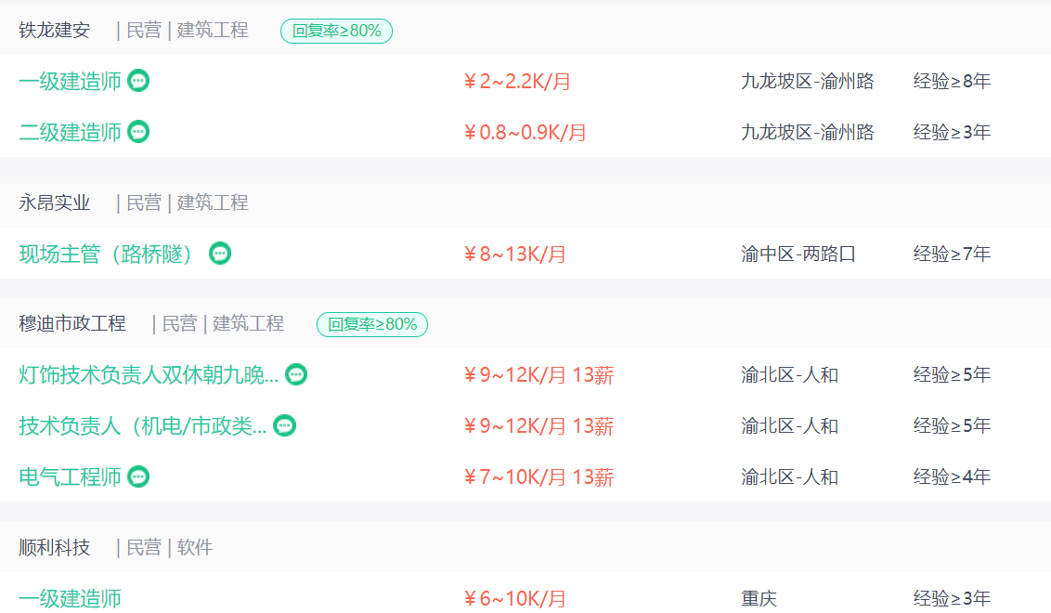Image resolution: width=1051 pixels, height=613 pixels.
Task: Open chat icon beside 二级建造师 listing
Action: pyautogui.click(x=138, y=132)
